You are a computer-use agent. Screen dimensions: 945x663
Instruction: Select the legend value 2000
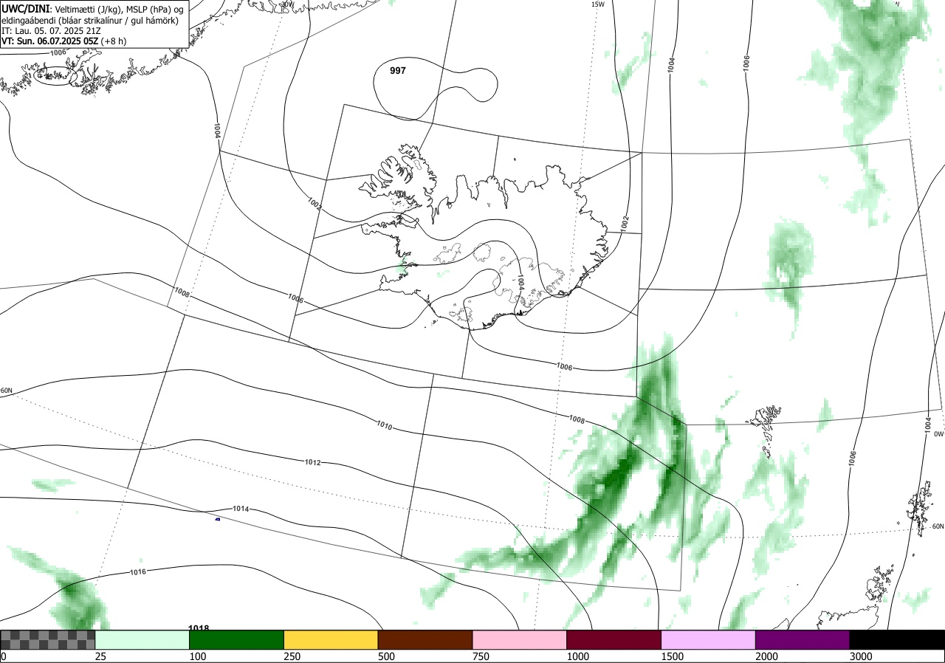pyautogui.click(x=767, y=656)
